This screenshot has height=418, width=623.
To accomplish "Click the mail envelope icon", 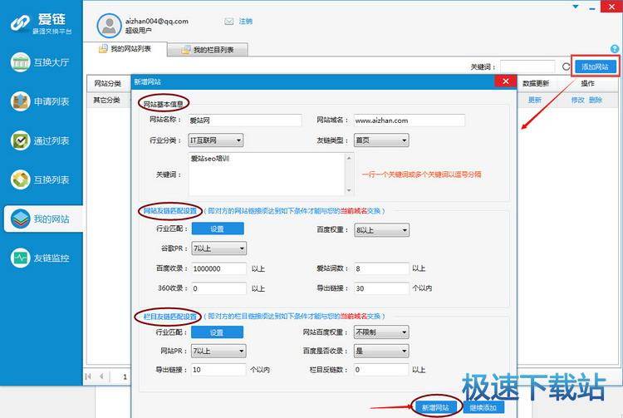I will point(229,22).
